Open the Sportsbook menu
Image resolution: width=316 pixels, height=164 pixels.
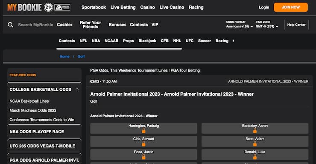pyautogui.click(x=94, y=7)
